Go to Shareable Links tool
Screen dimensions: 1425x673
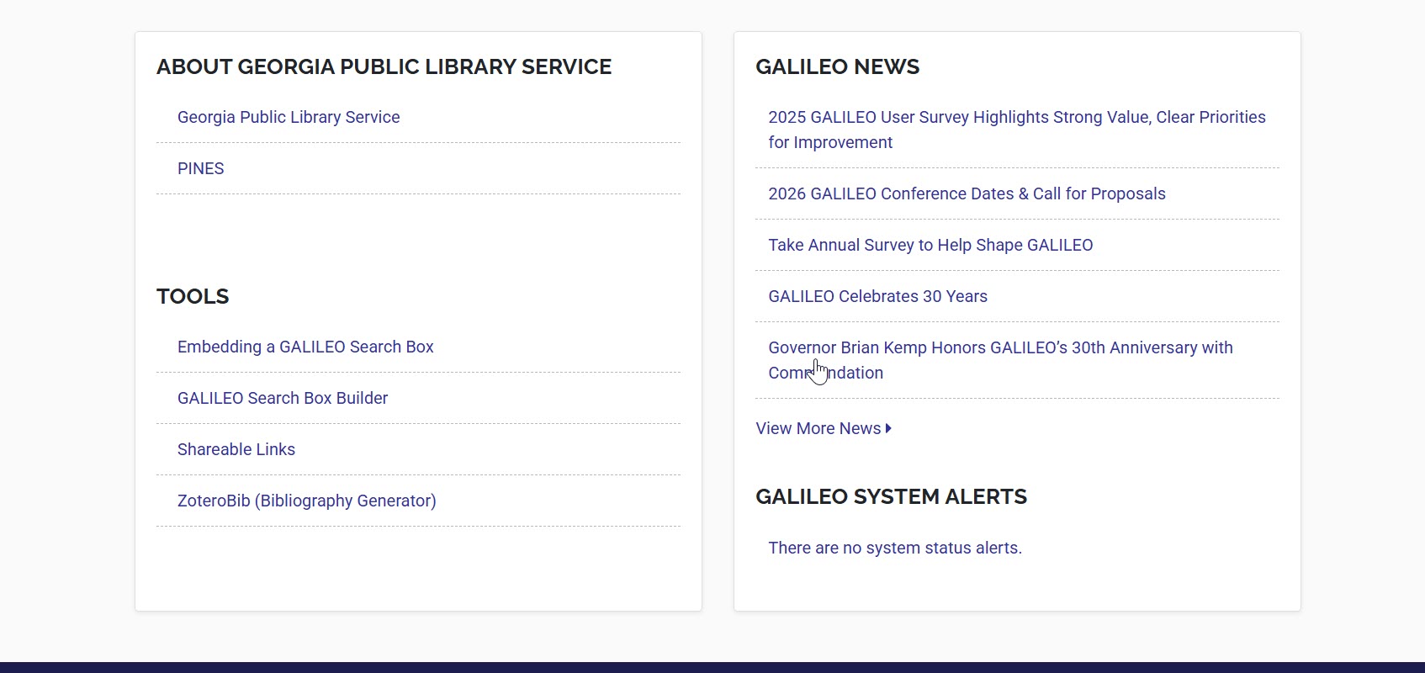236,450
